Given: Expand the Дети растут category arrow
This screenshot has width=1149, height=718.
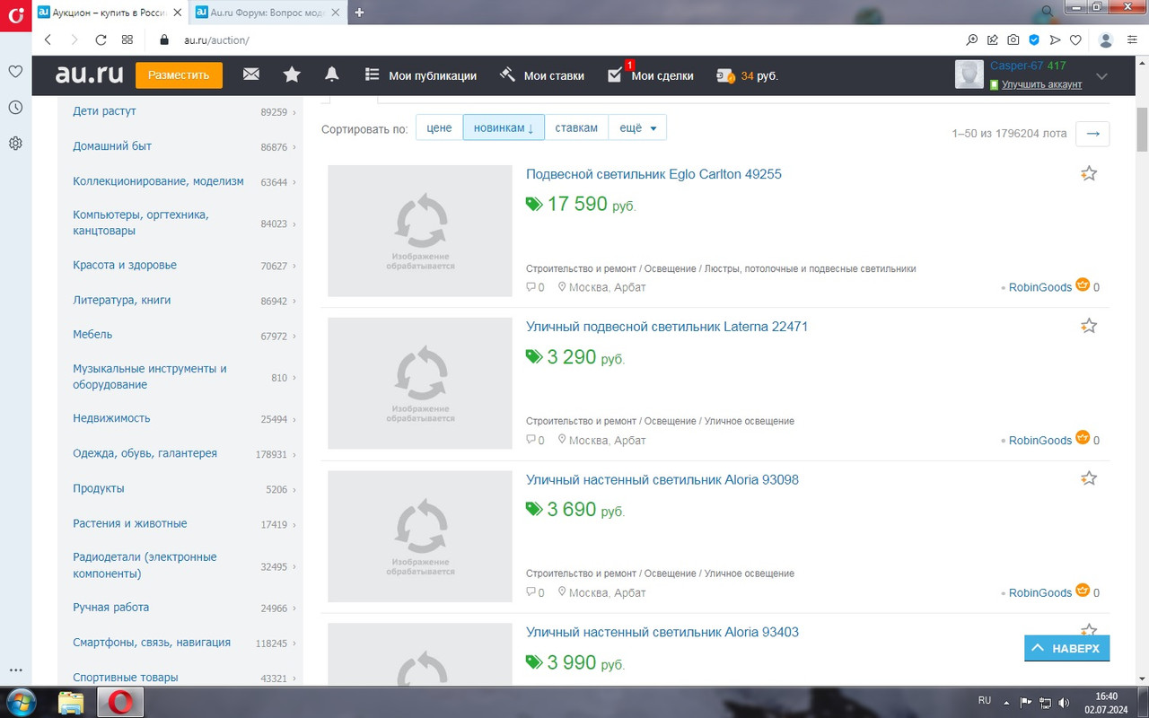Looking at the screenshot, I should click(294, 112).
